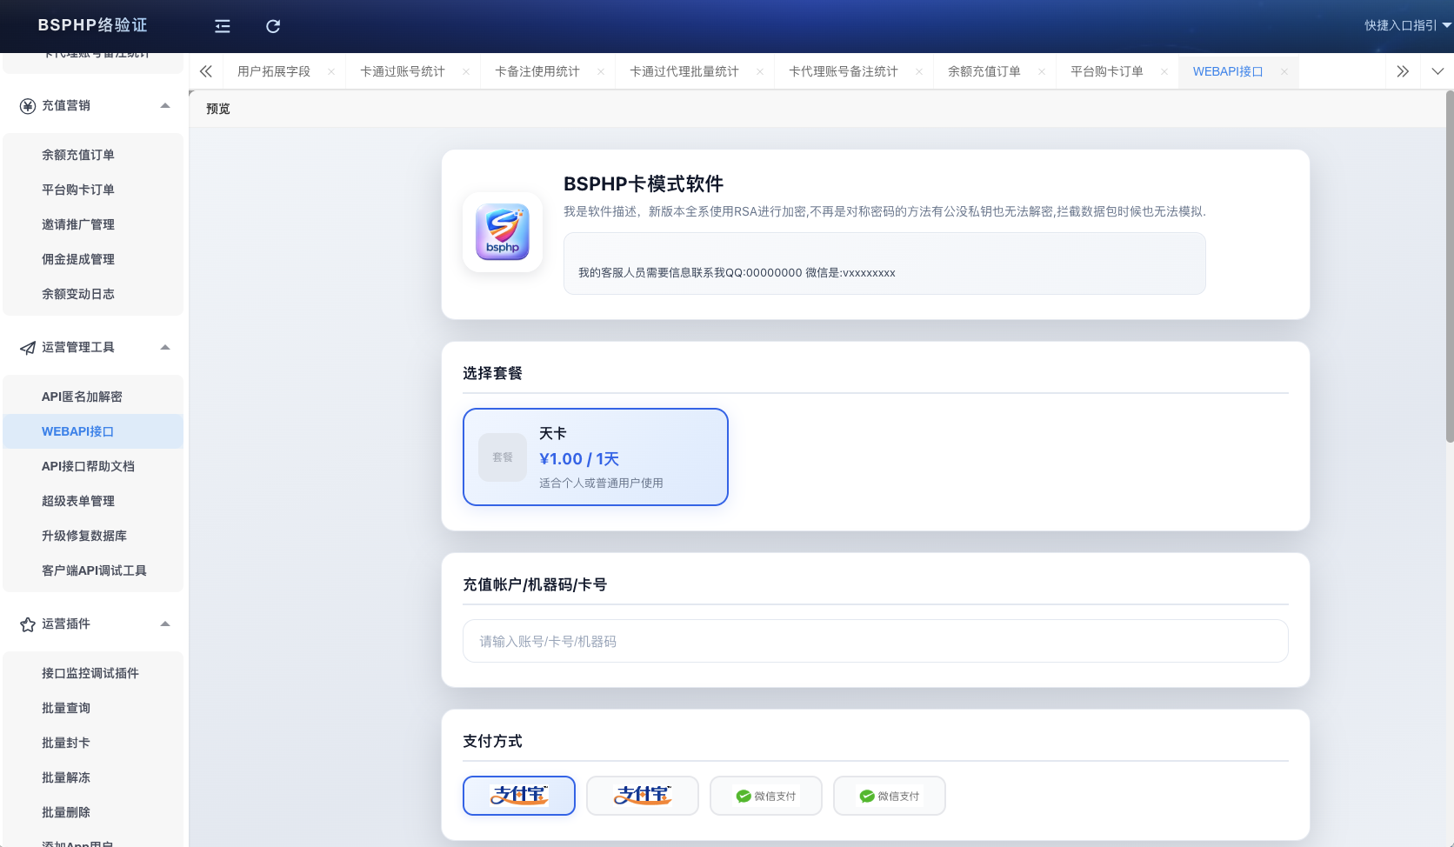This screenshot has width=1454, height=847.
Task: Click the 预览 breadcrumb label
Action: pyautogui.click(x=218, y=109)
